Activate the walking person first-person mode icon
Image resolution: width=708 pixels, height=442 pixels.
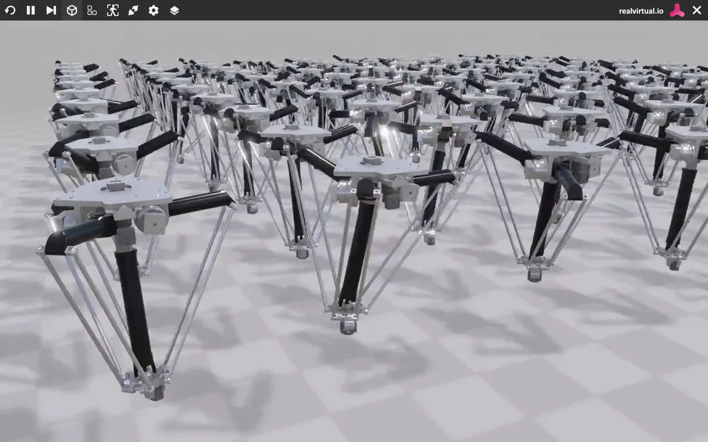(112, 10)
